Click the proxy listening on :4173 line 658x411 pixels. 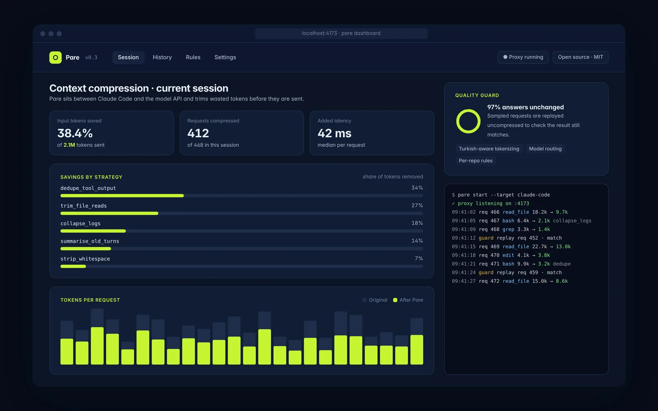[x=491, y=203]
